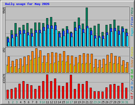
Task: Click day 14 axis label
Action: 59,102
